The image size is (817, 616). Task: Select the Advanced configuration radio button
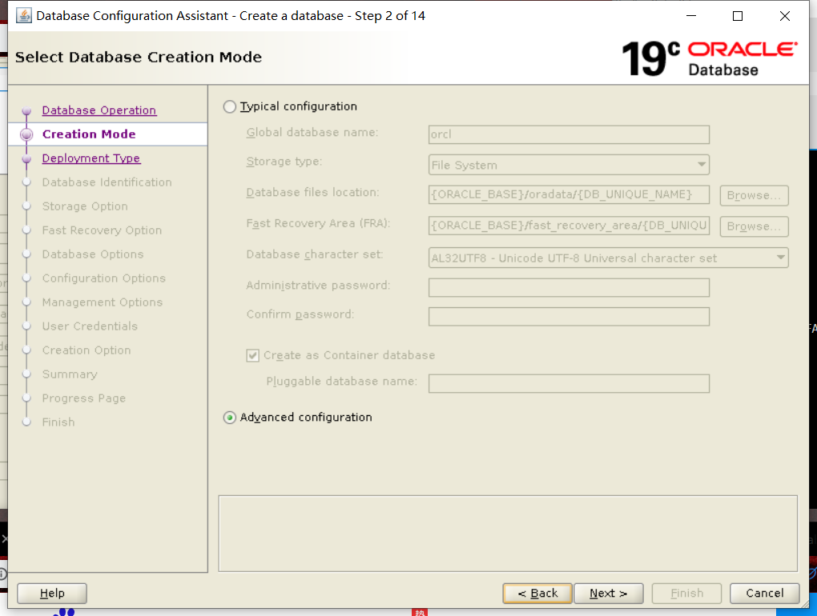[x=230, y=418]
